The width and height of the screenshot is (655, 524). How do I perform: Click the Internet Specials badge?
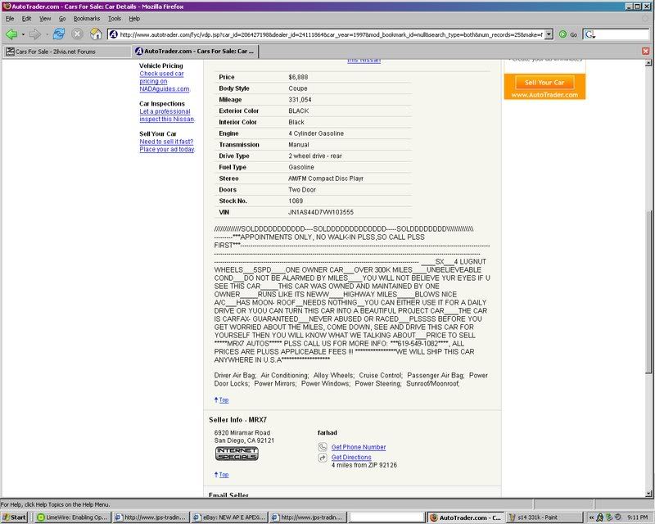[237, 454]
